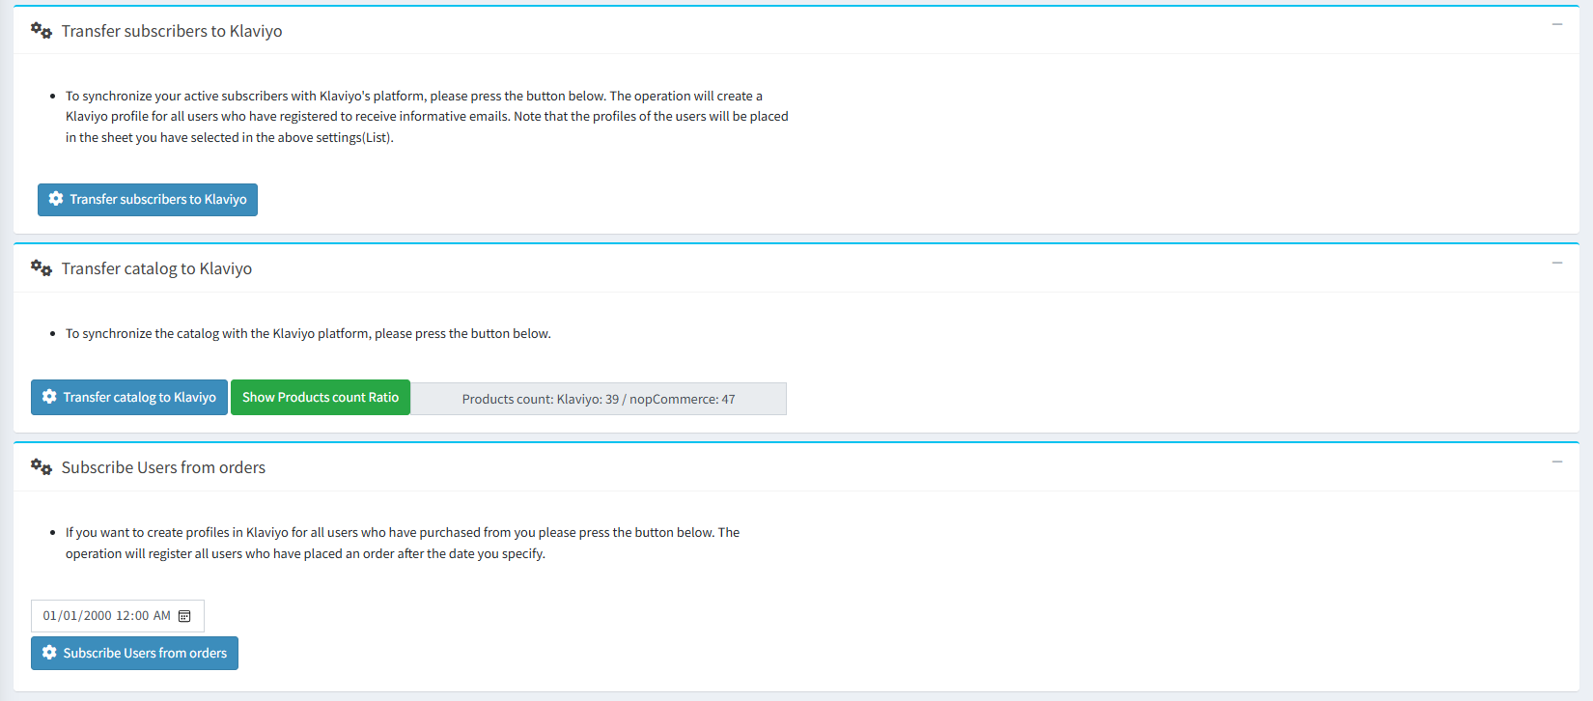Click Show Products count Ratio button
The width and height of the screenshot is (1593, 701).
[321, 398]
